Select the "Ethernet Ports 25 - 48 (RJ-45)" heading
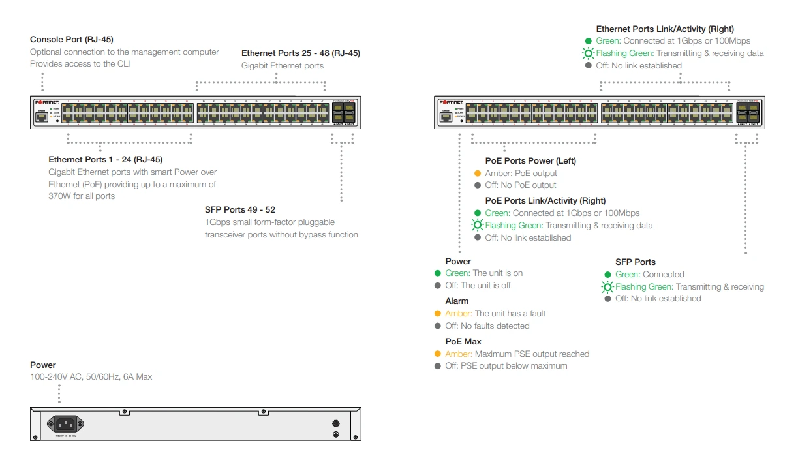This screenshot has height=456, width=798. pos(300,53)
